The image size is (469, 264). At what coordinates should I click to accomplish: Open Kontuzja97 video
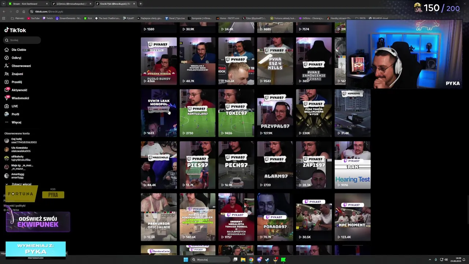click(197, 113)
